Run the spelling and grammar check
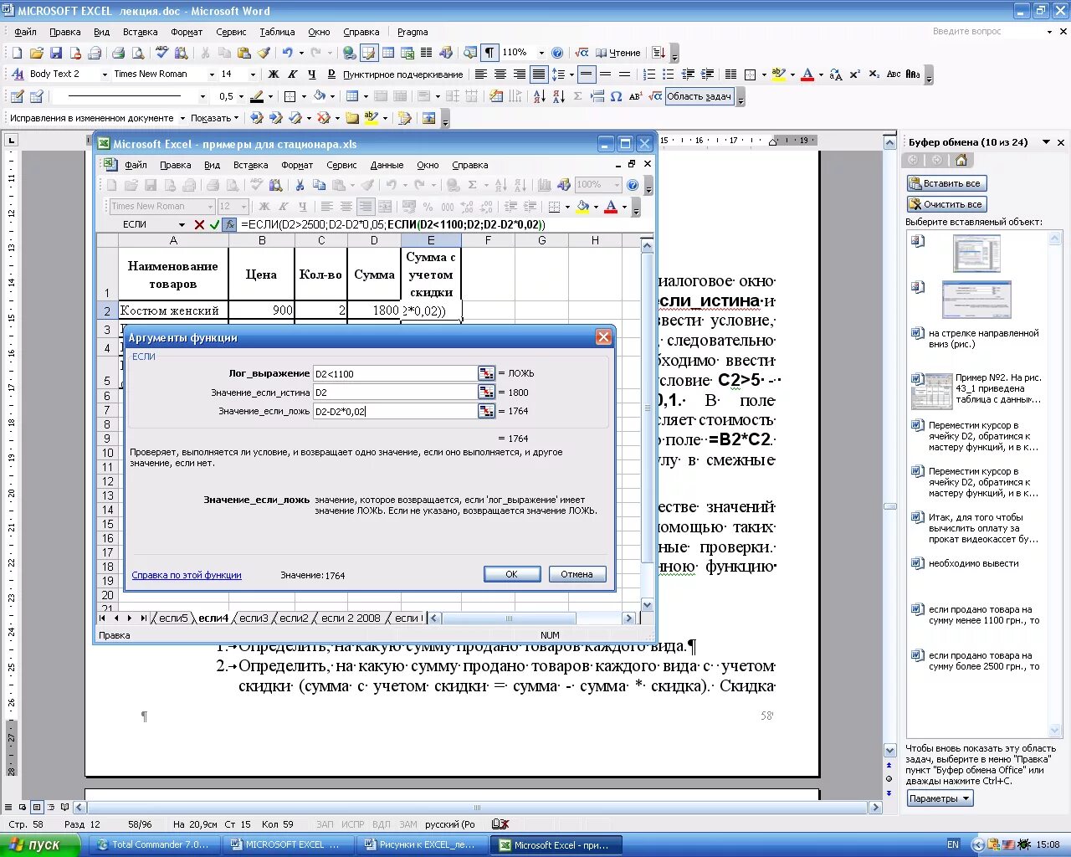This screenshot has width=1071, height=857. [x=161, y=53]
